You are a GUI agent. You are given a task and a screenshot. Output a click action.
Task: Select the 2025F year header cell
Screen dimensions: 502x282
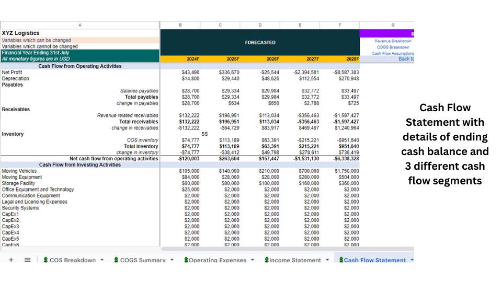220,59
